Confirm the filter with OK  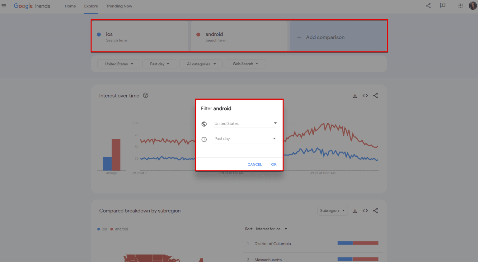point(274,164)
